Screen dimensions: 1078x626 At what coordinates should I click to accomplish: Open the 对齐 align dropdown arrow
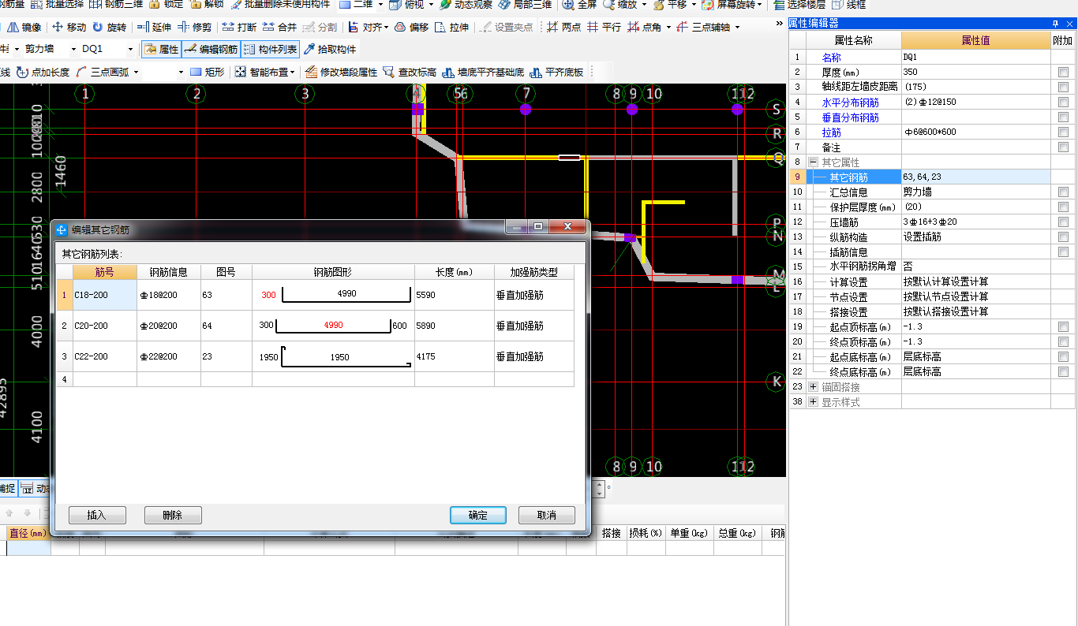click(x=386, y=27)
